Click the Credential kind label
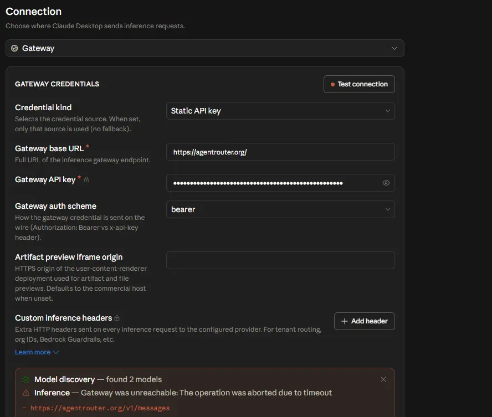The height and width of the screenshot is (417, 492). [x=43, y=107]
